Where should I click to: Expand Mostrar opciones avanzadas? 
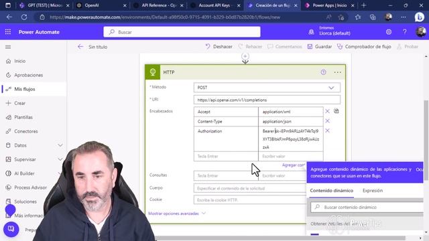pos(176,214)
